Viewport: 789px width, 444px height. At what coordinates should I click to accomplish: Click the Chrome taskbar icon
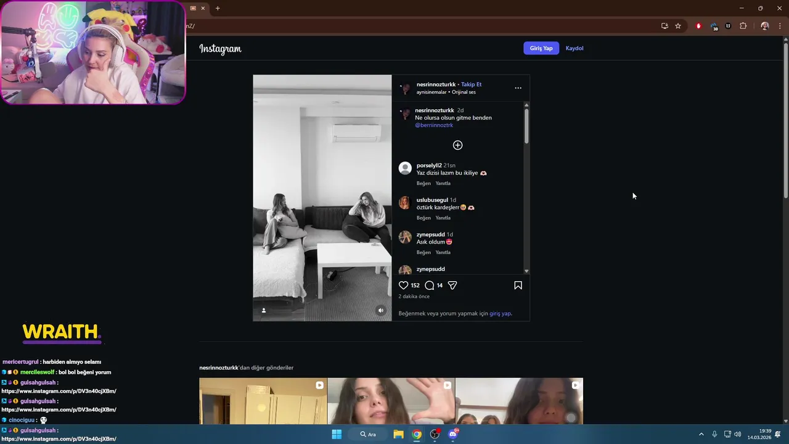pos(417,434)
